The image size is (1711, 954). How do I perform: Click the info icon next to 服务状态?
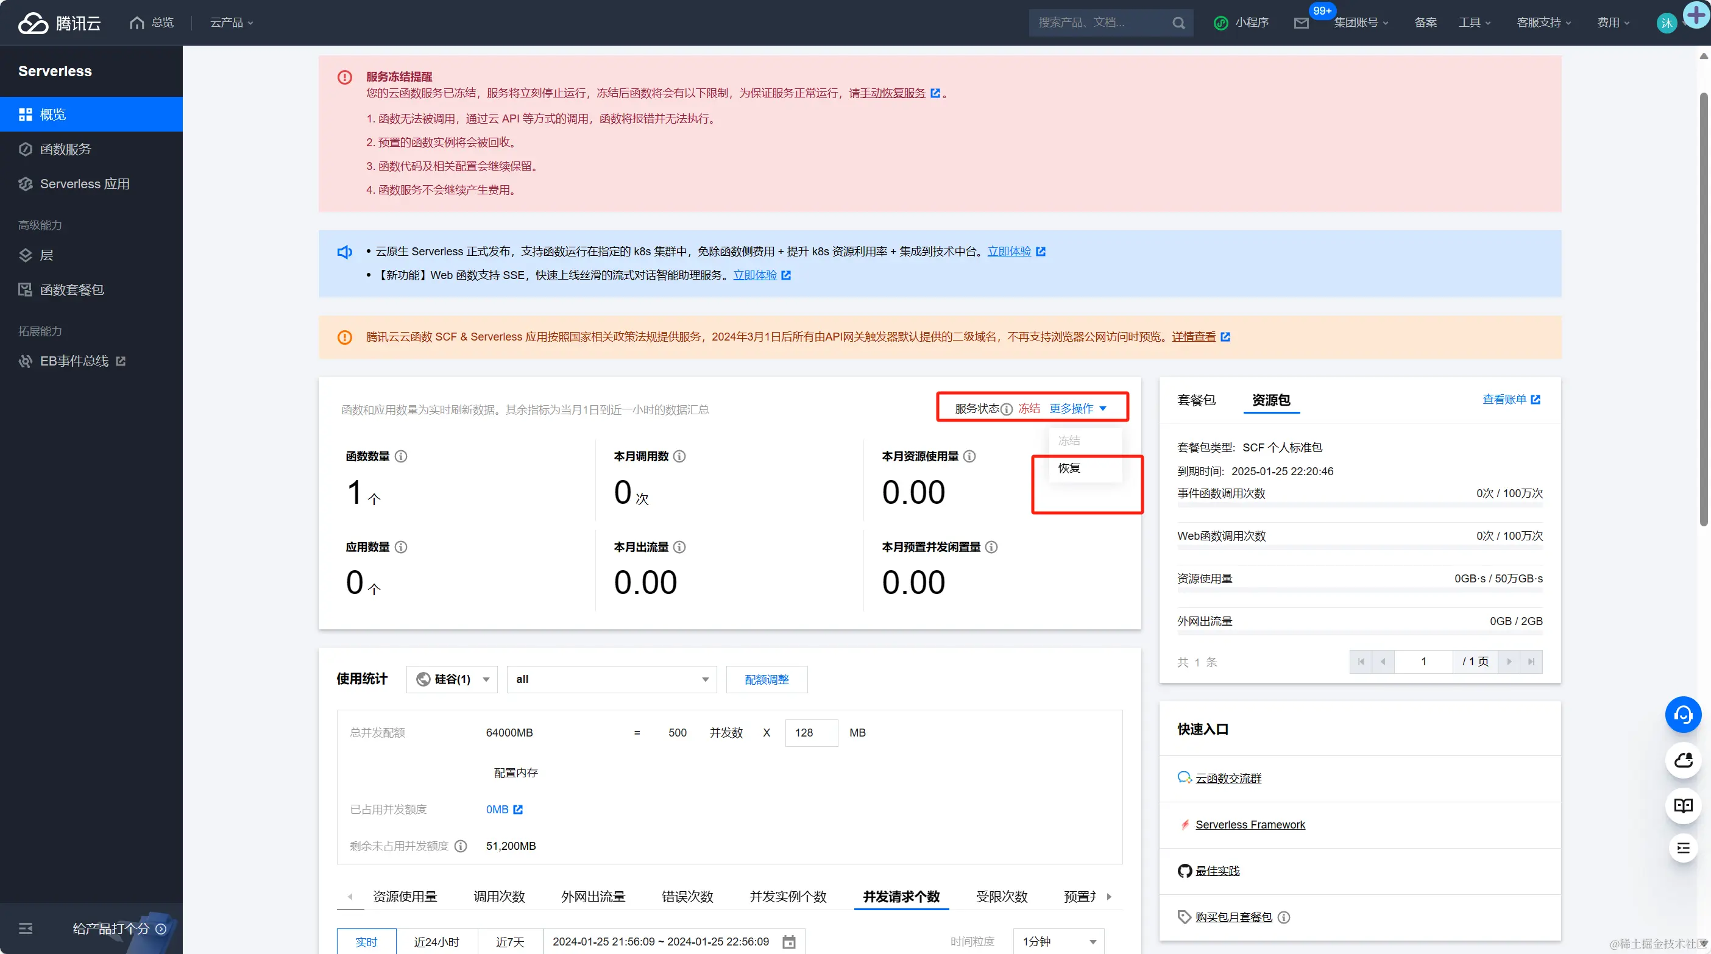click(x=1006, y=409)
